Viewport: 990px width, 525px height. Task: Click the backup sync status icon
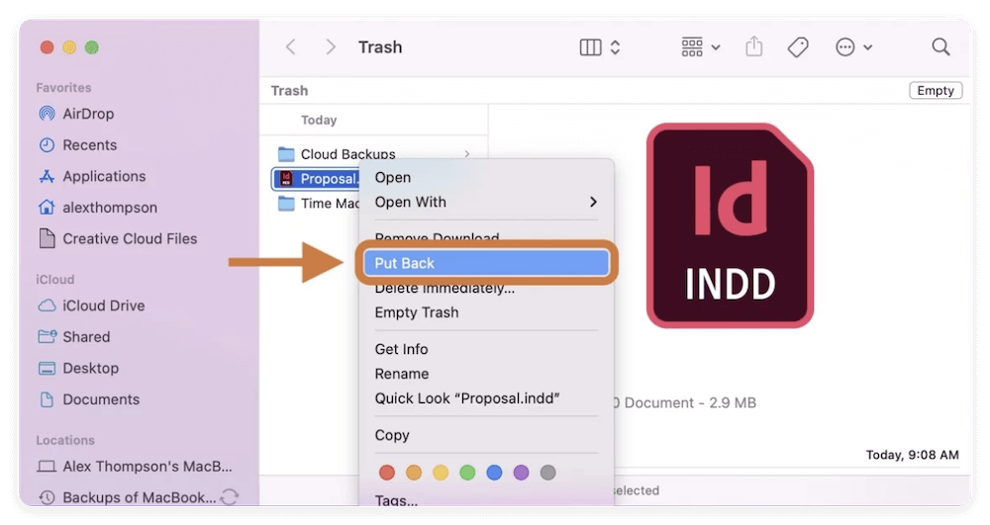(230, 497)
